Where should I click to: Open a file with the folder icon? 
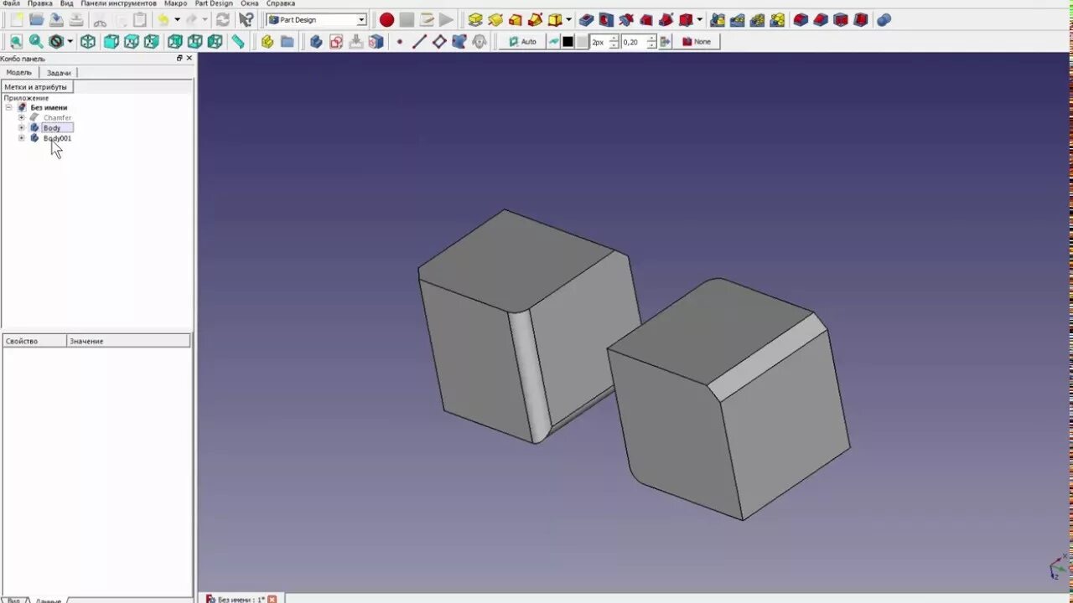37,19
